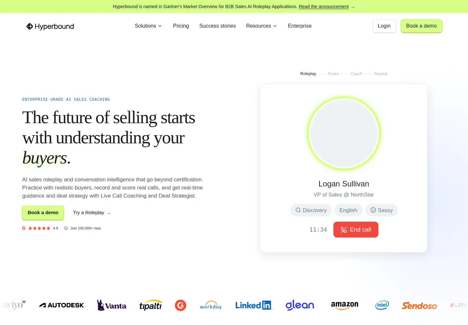Expand the Solutions dropdown menu
The image size is (468, 325).
pos(148,26)
